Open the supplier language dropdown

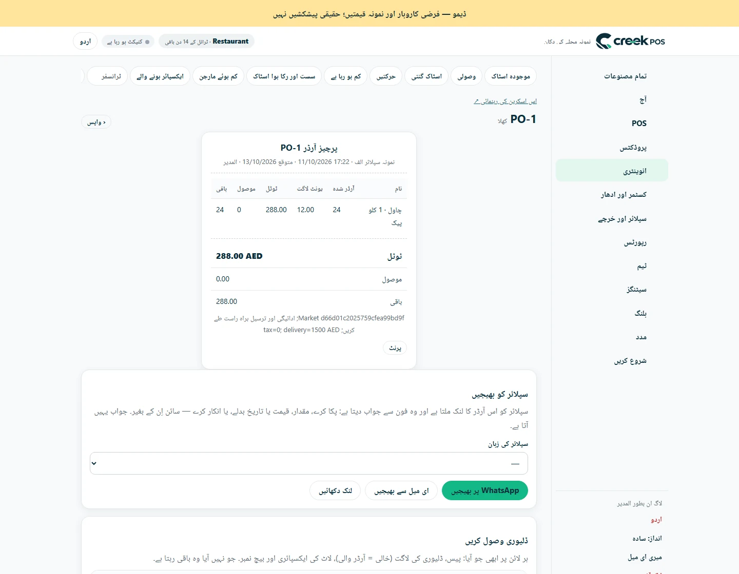pyautogui.click(x=309, y=463)
